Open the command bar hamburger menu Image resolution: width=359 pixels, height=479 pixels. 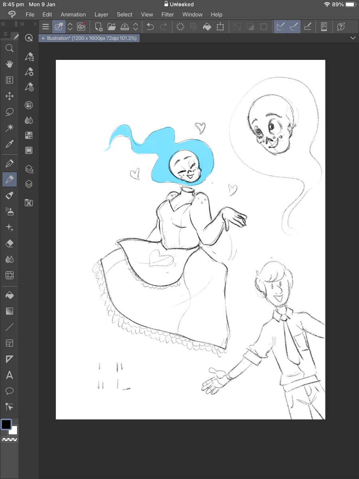pos(46,27)
